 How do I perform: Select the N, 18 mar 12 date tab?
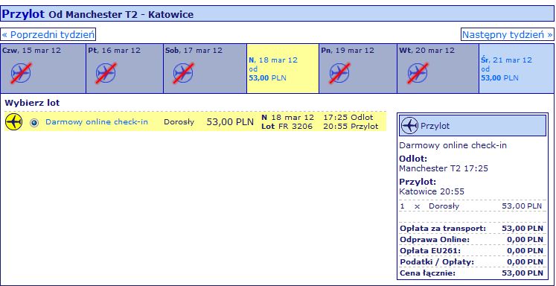coord(283,69)
